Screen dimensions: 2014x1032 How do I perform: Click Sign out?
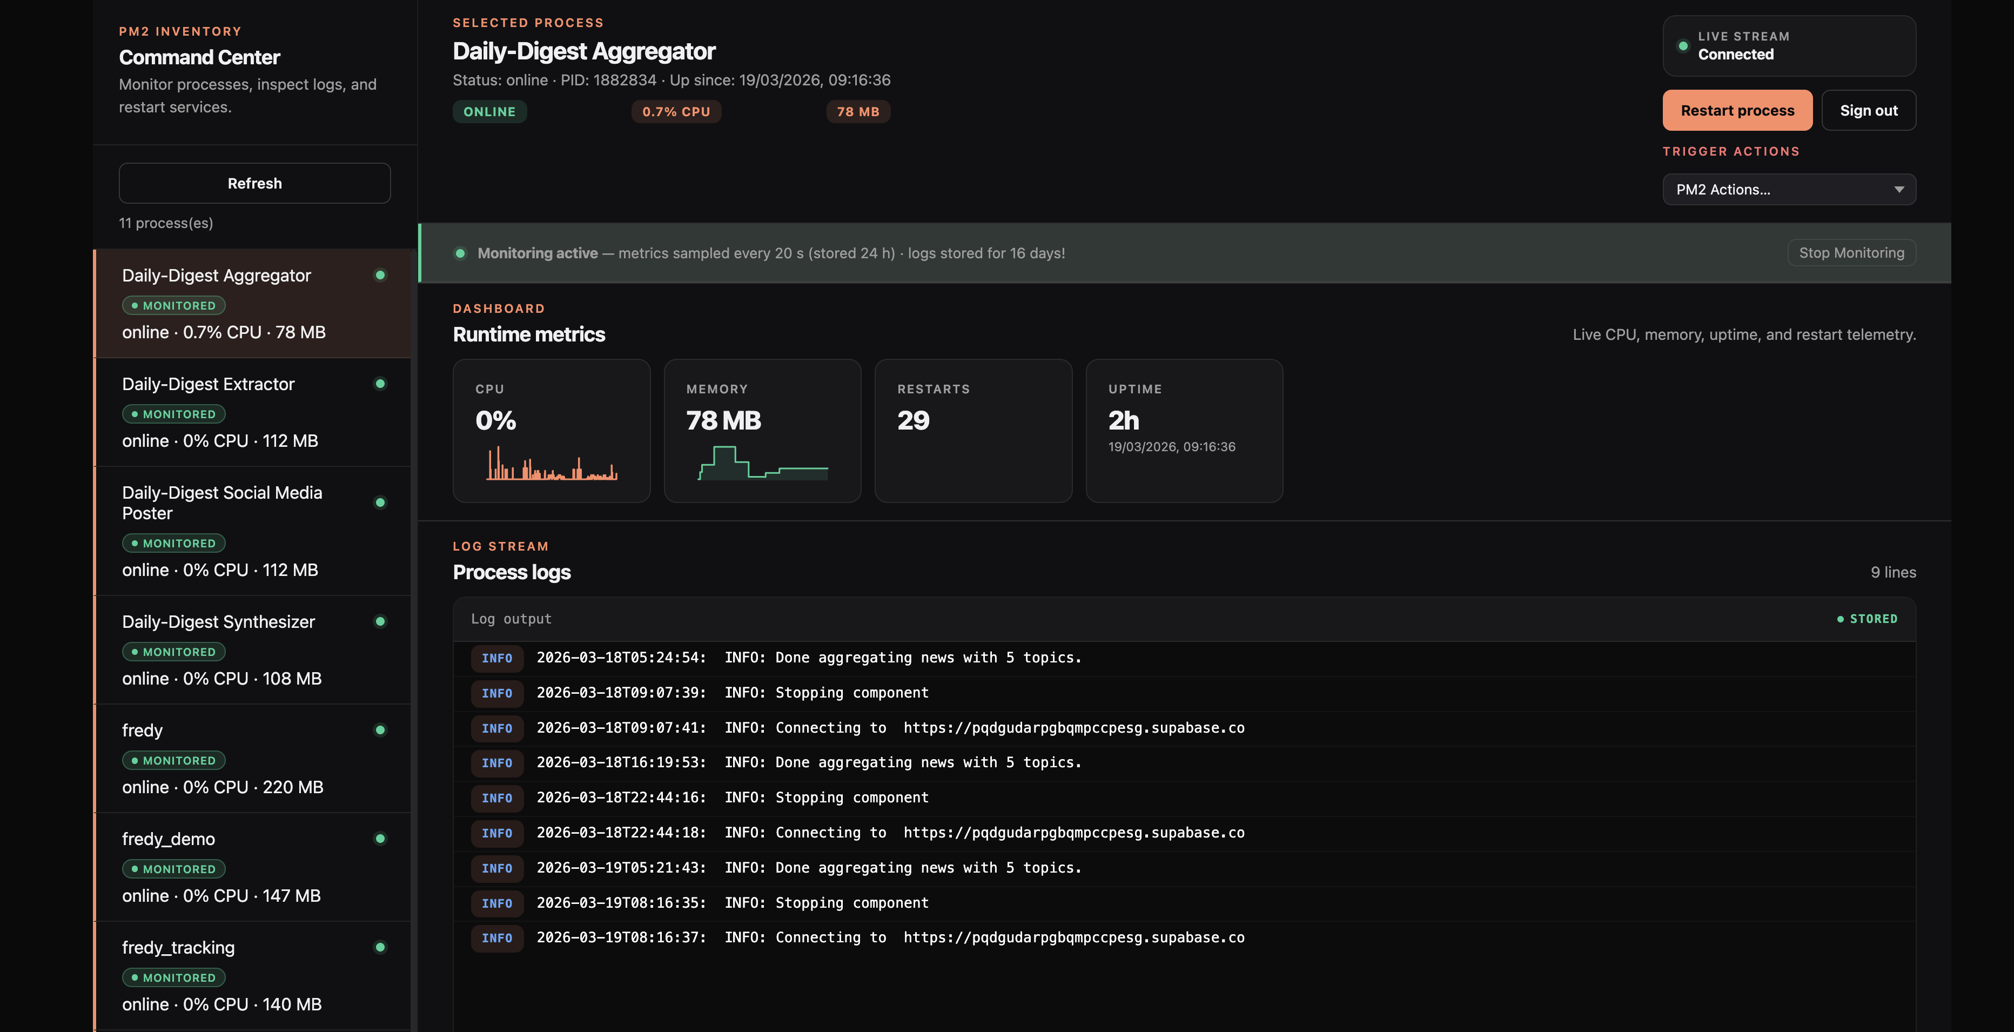(1869, 110)
